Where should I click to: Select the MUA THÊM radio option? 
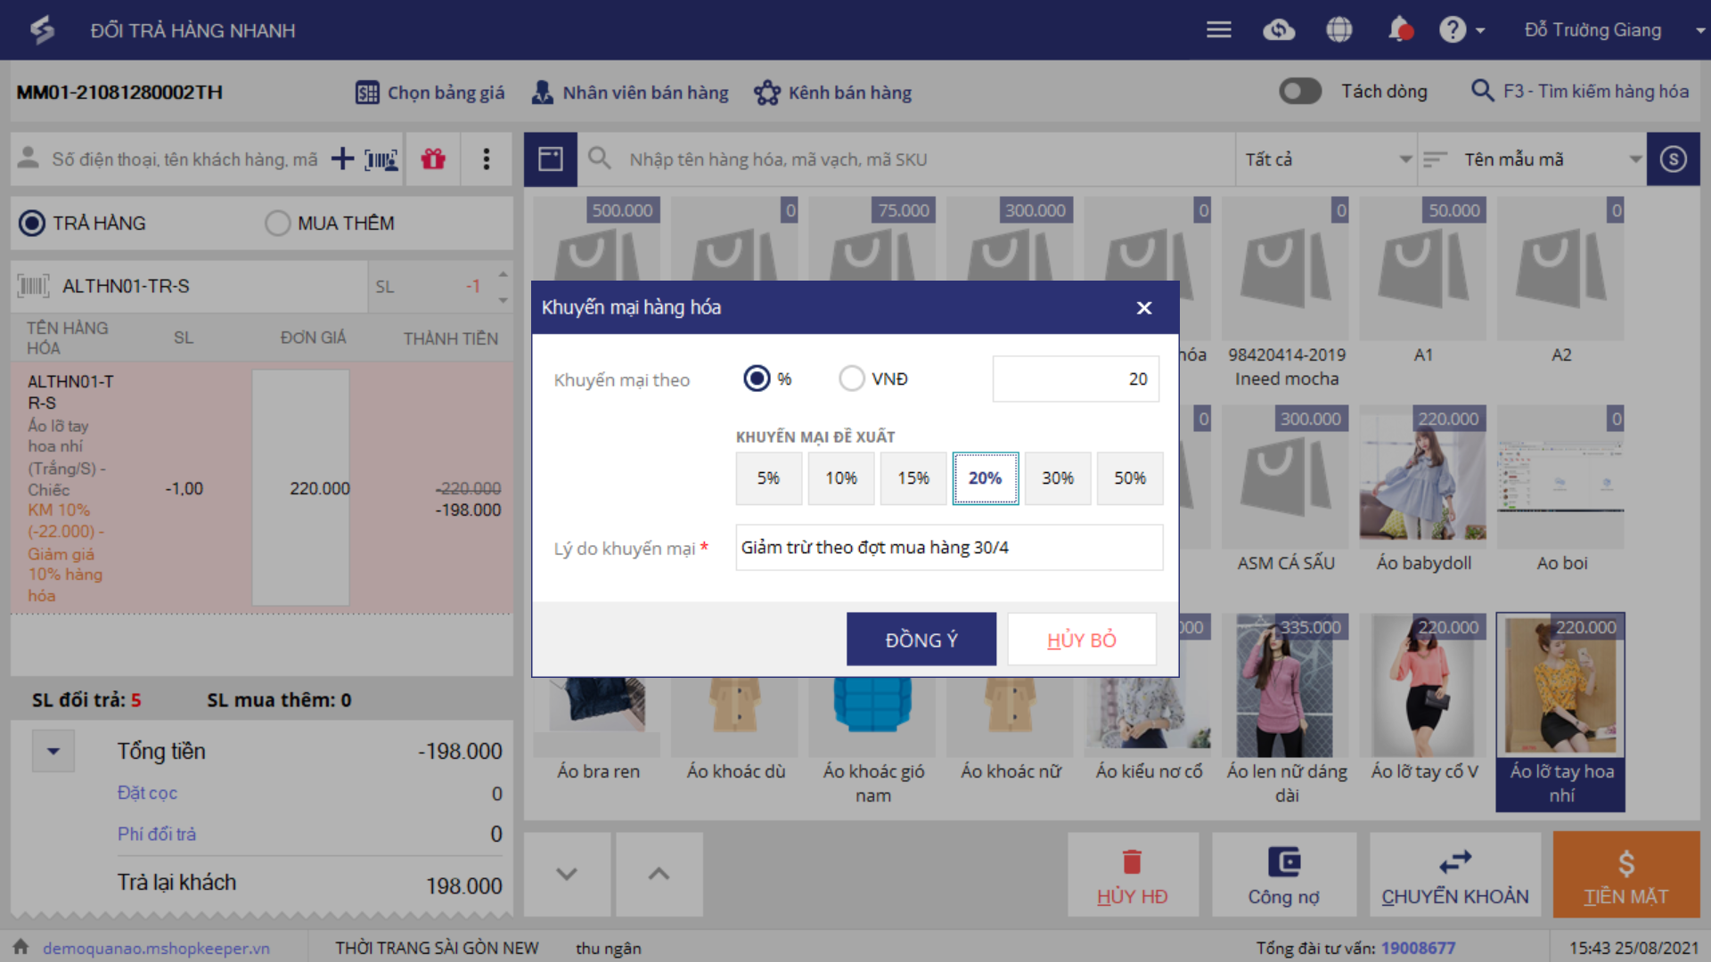click(278, 223)
